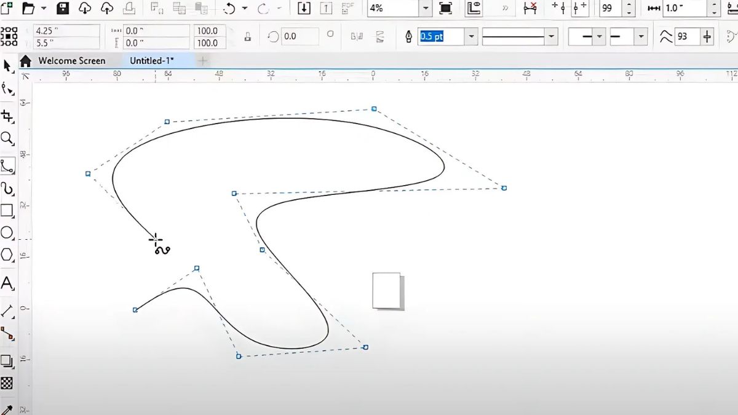738x415 pixels.
Task: Open the outline width 0.5 pt dropdown
Action: [472, 36]
